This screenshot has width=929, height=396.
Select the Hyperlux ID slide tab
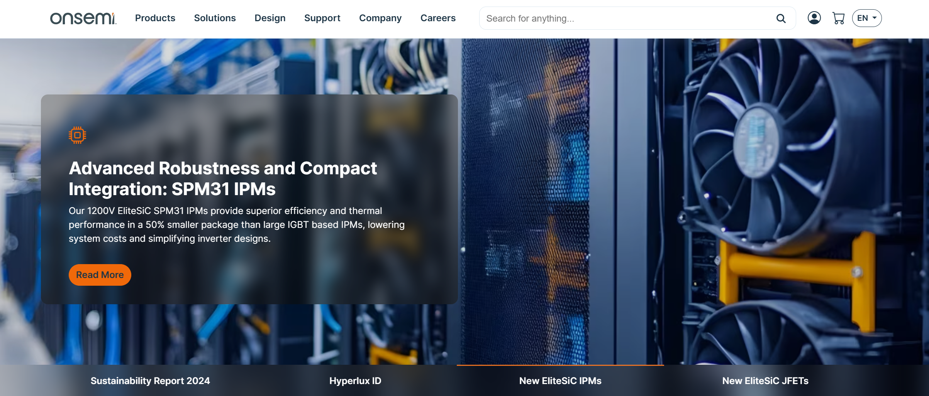point(355,381)
